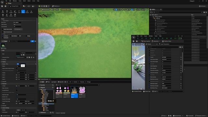The width and height of the screenshot is (208, 117).
Task: Select the foliage Select tool
Action: 3,12
